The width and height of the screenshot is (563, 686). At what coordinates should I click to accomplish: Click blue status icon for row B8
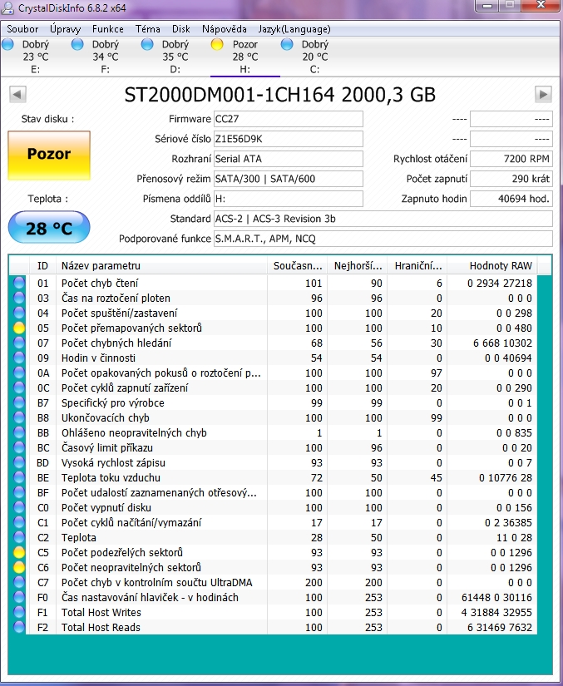19,417
